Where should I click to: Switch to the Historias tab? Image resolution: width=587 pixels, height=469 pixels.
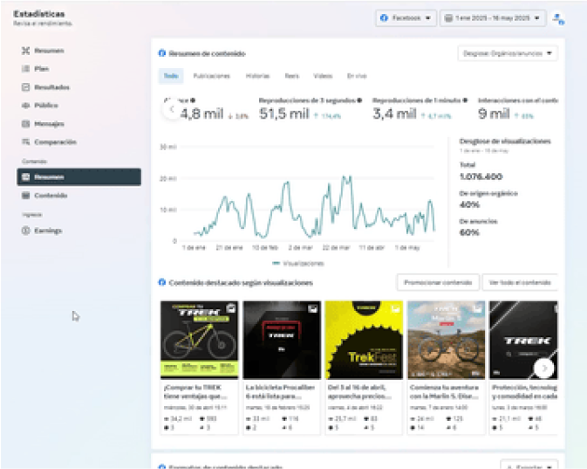pos(257,77)
